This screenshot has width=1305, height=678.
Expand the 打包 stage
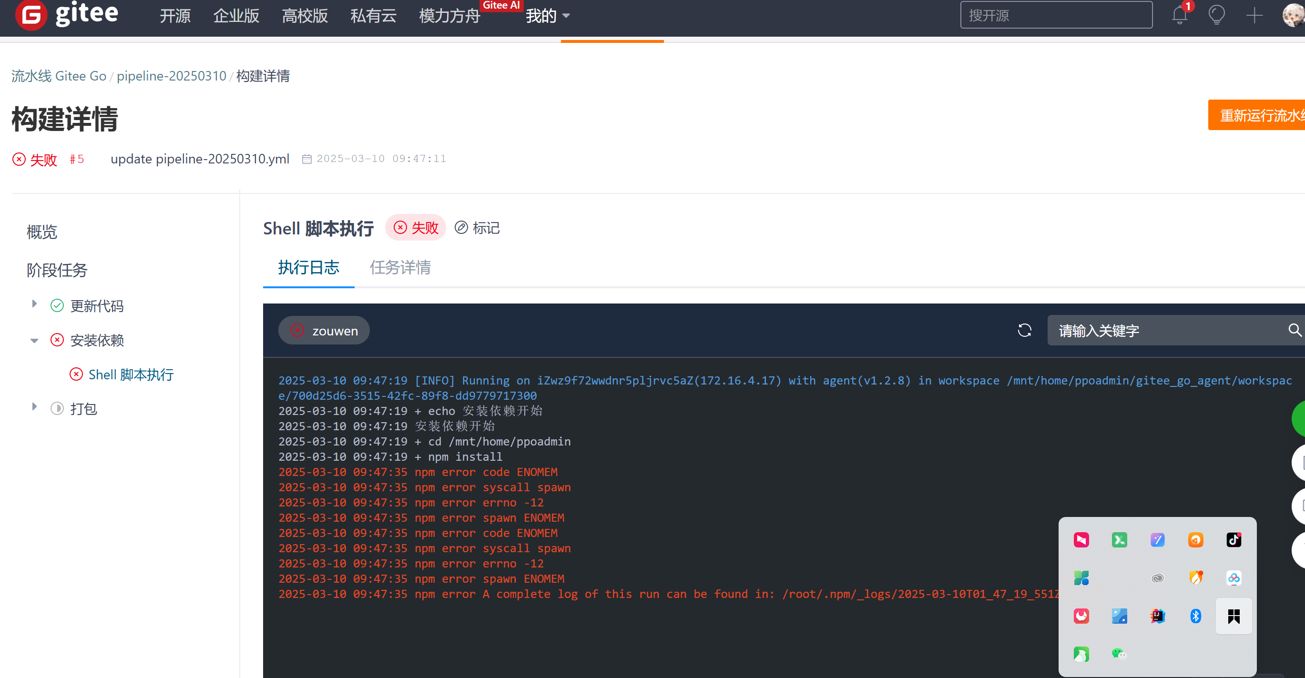34,406
